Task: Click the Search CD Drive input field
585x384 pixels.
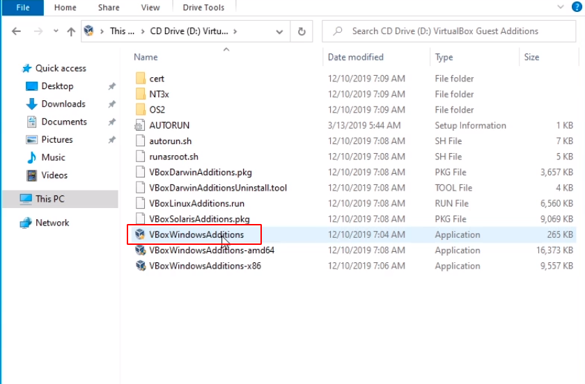Action: 448,31
